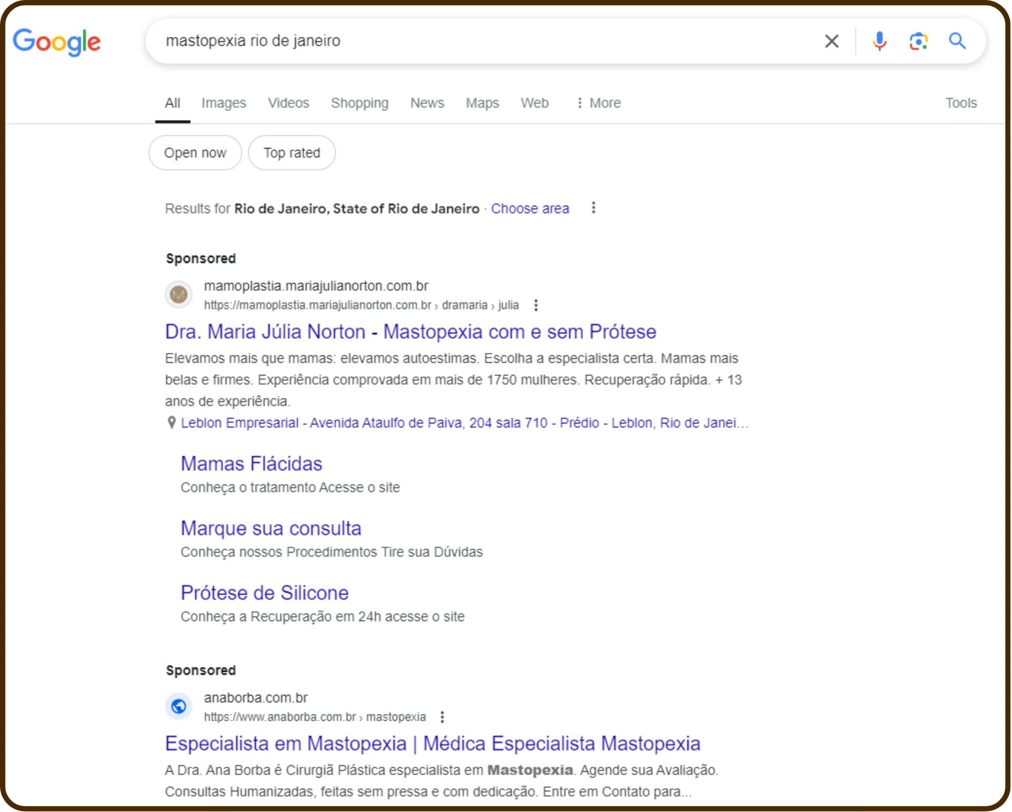Switch to the Videos tab

[288, 103]
